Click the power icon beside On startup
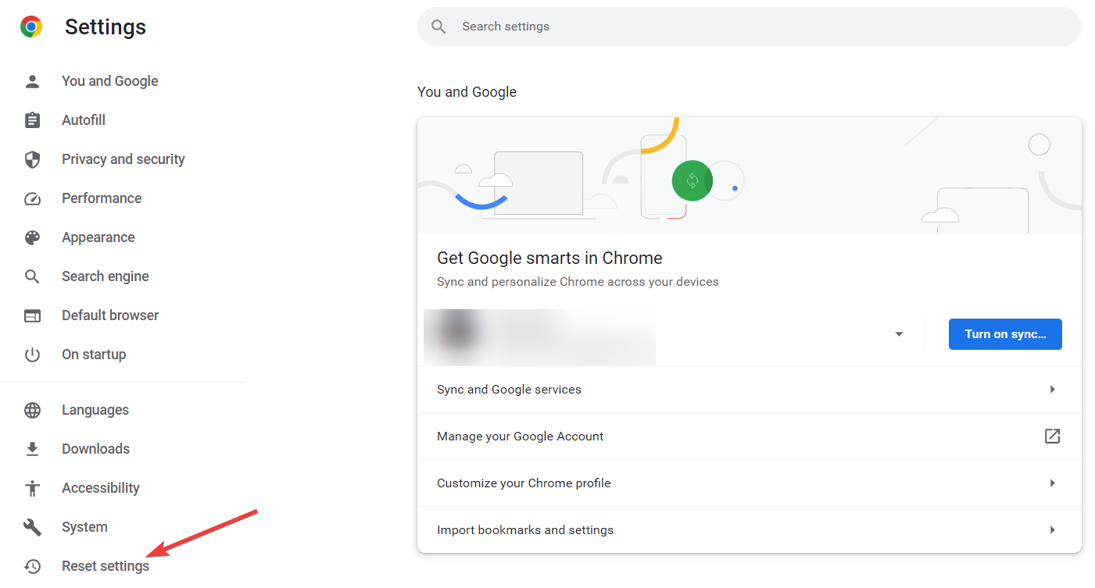Screen dimensions: 1095x588 (x=32, y=355)
